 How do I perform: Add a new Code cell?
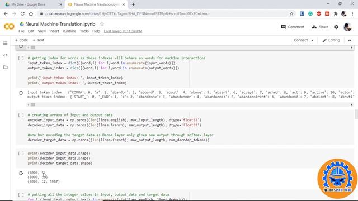[21, 40]
